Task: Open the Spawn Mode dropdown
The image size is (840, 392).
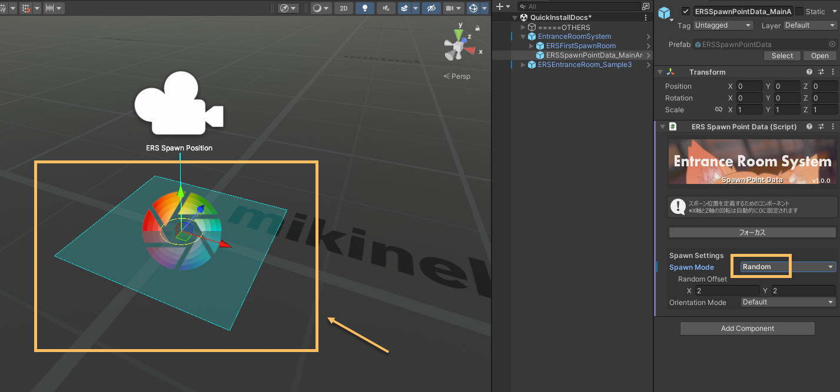Action: [x=788, y=267]
